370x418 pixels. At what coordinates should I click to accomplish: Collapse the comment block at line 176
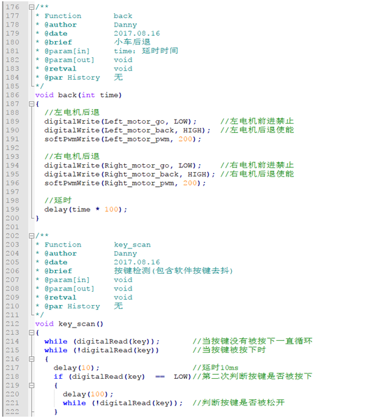pos(31,7)
